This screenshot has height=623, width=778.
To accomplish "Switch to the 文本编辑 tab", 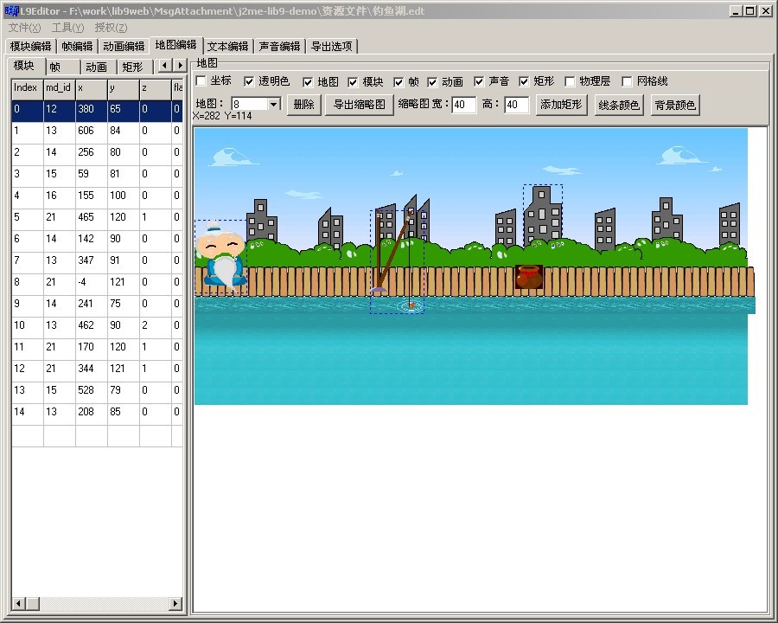I will point(227,46).
